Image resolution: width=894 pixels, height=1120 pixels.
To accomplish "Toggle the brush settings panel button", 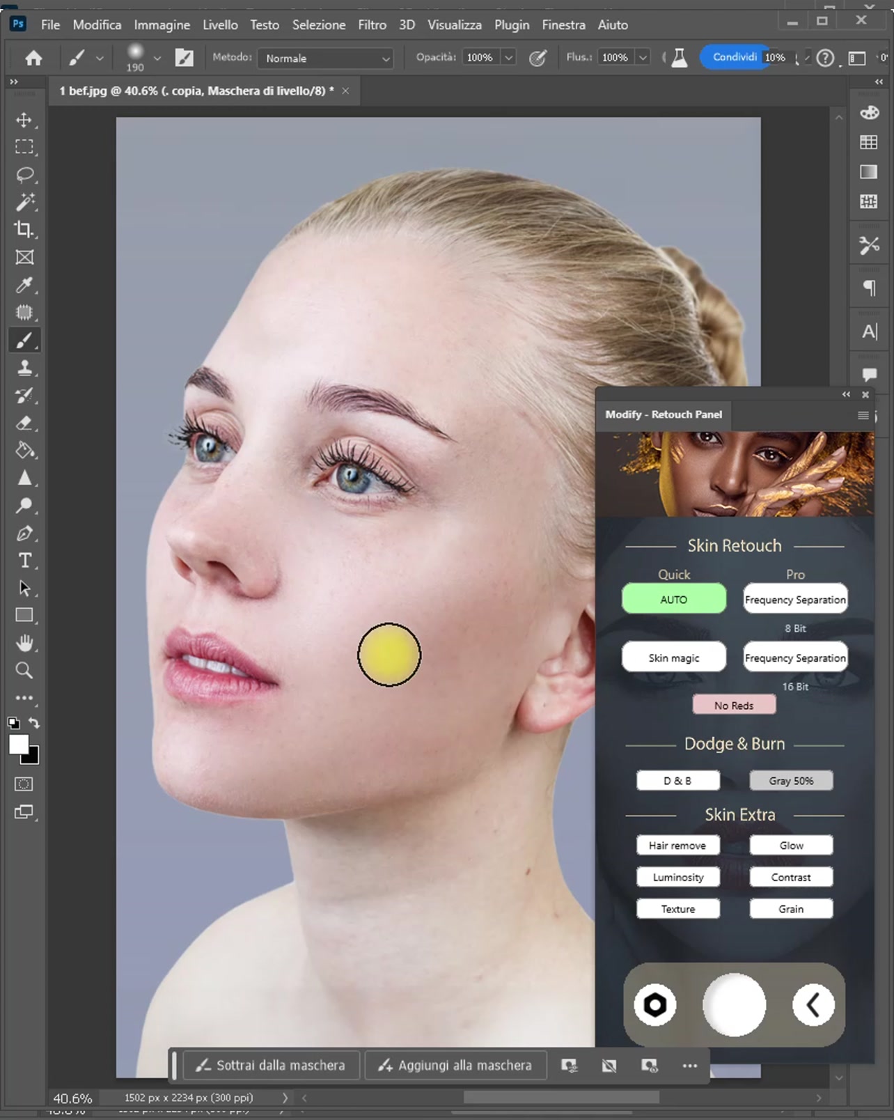I will (x=184, y=58).
